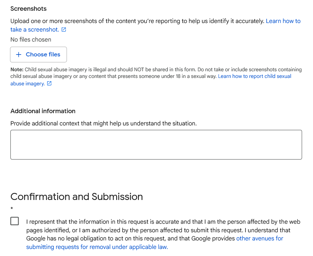
Task: Click the "No files chosen" label
Action: (31, 39)
